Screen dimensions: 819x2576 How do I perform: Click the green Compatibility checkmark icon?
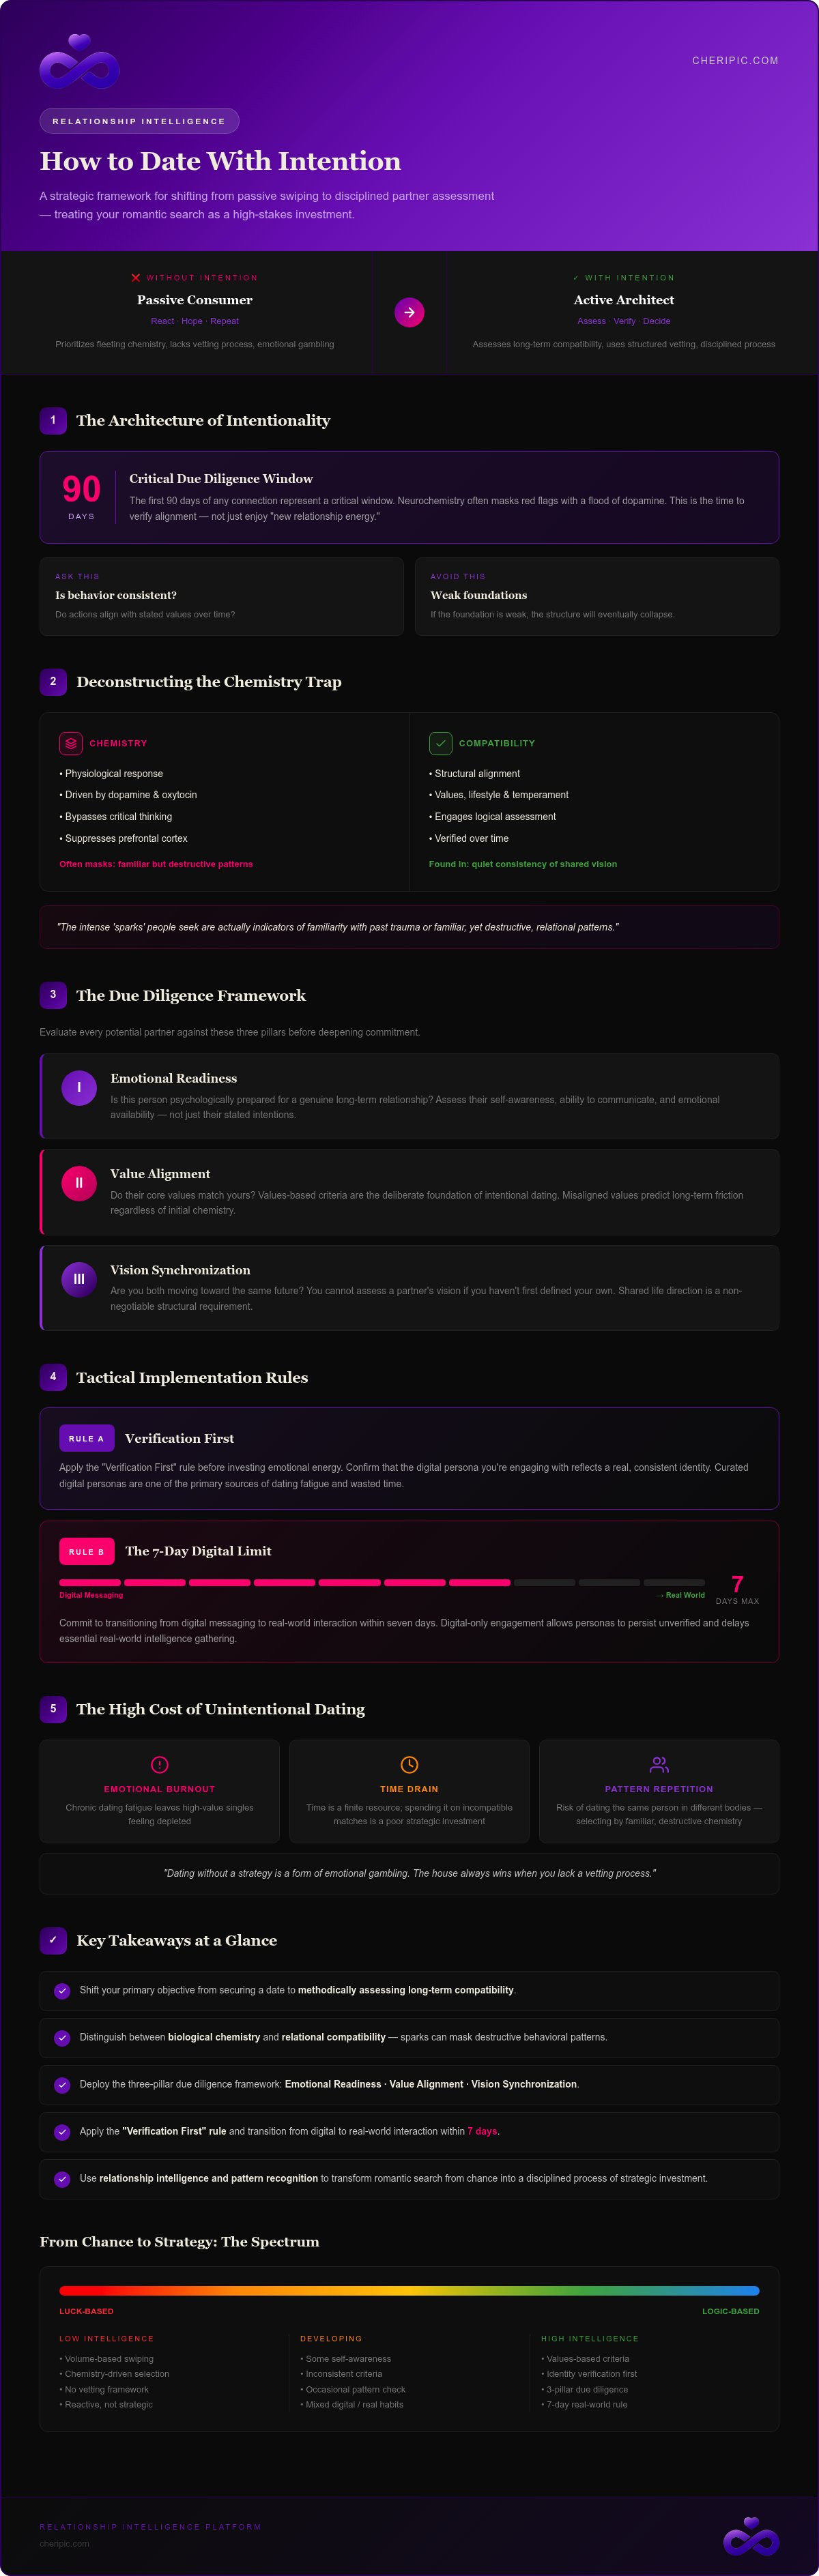click(440, 743)
